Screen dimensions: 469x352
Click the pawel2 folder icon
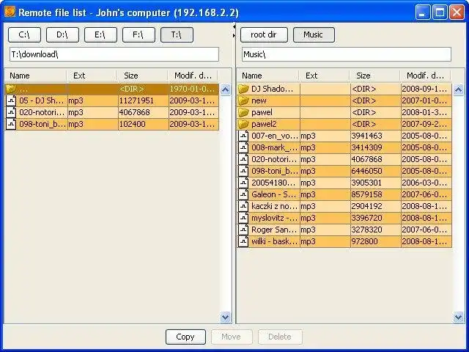coord(243,124)
